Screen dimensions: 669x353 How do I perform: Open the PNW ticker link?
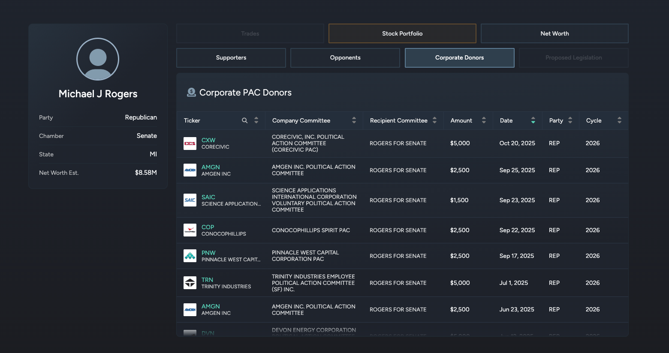(208, 253)
